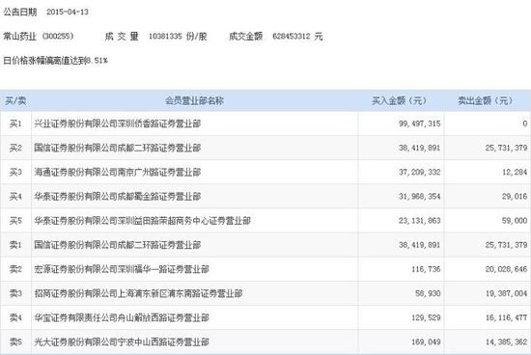The image size is (531, 355).
Task: Click 光大证券 宁波中山西路证券营业部 name
Action: point(122,341)
